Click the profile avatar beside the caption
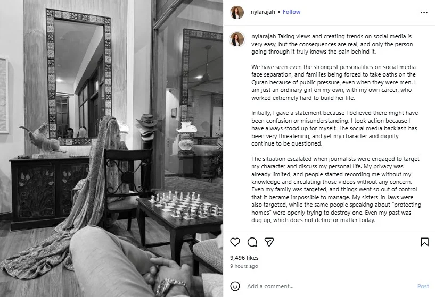Image resolution: width=435 pixels, height=297 pixels. 237,39
